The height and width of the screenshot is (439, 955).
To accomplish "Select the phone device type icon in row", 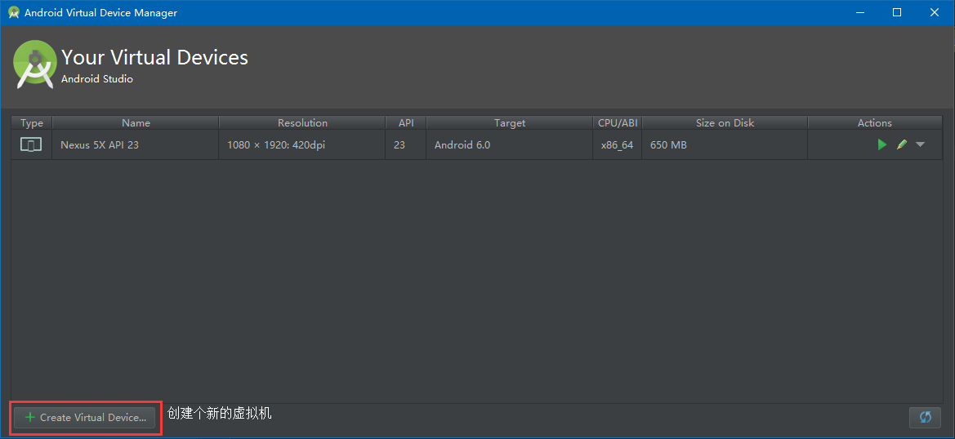I will click(31, 145).
